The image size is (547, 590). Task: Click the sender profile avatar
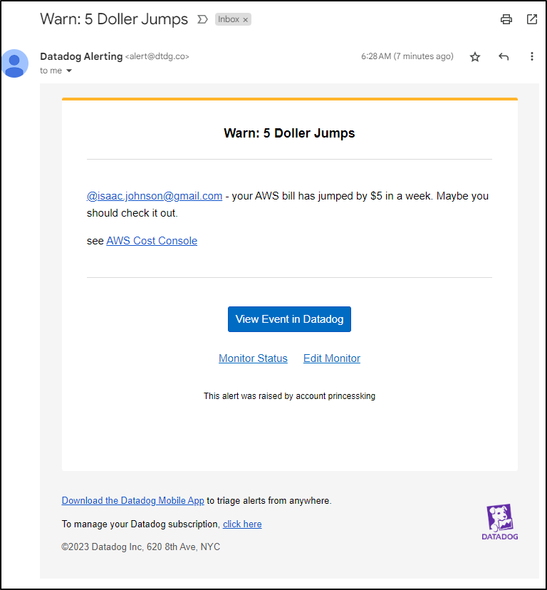click(x=14, y=63)
